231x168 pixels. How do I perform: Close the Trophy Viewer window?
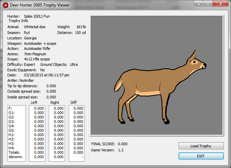(x=220, y=3)
